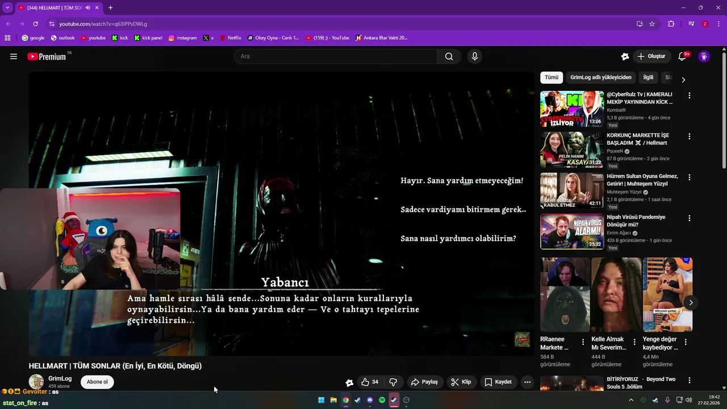Mute the HELLMART tab audio
727x409 pixels.
(87, 8)
